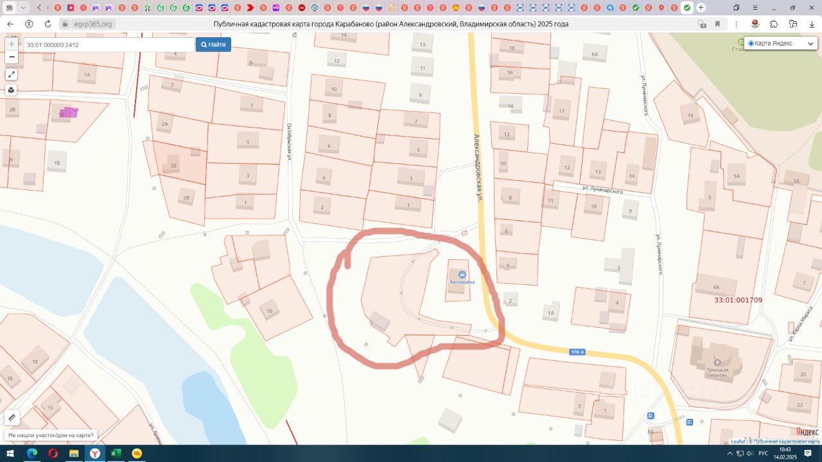Open browser downloads panel
The width and height of the screenshot is (822, 462).
[x=812, y=24]
